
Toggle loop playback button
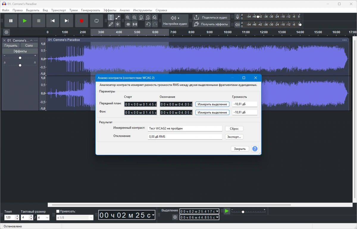[96, 21]
